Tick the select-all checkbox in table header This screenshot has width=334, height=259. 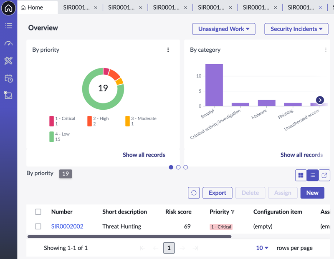(x=38, y=212)
